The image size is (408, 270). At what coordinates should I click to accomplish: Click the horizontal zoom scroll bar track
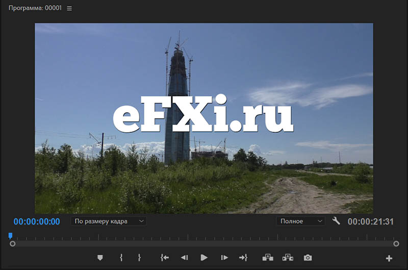[205, 243]
